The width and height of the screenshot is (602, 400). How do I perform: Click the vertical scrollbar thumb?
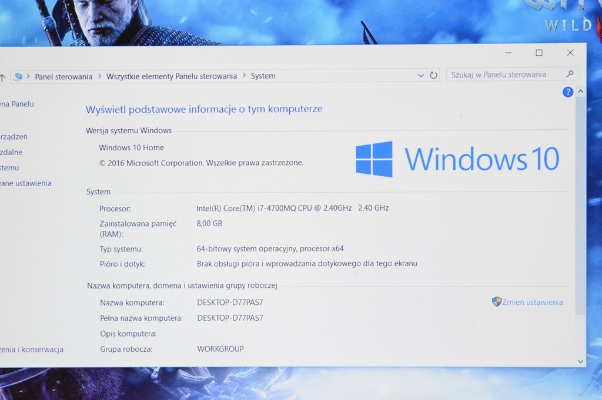click(580, 205)
